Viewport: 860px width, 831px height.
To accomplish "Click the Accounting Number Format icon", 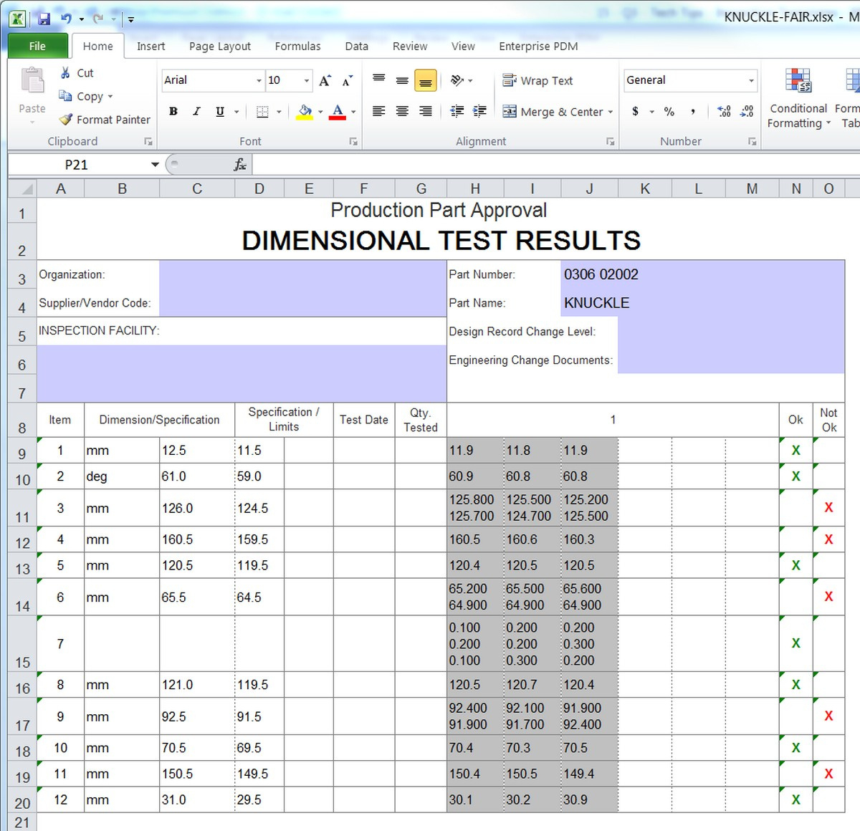I will pos(635,112).
